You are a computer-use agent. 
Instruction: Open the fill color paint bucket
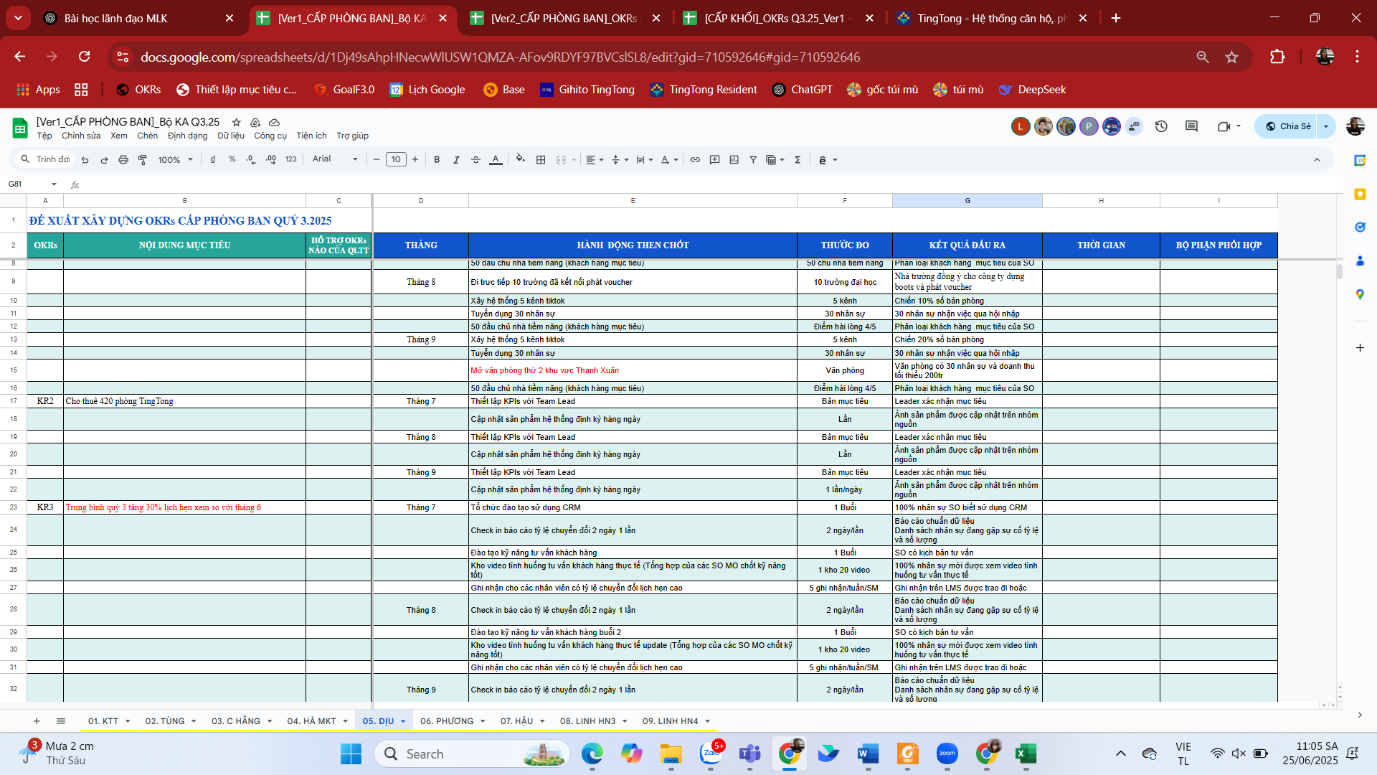click(x=520, y=159)
